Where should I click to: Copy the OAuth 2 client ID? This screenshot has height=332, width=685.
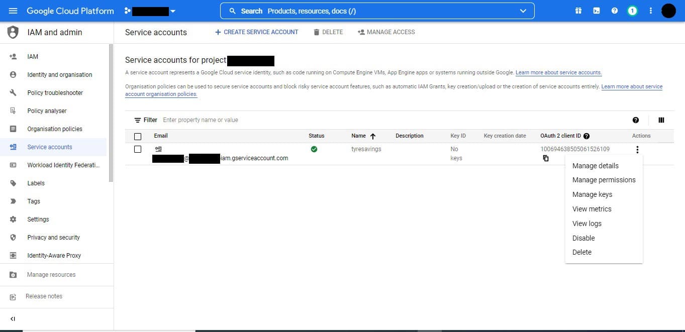click(546, 158)
